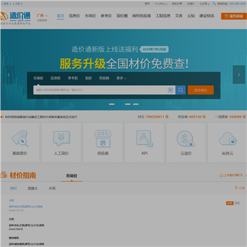Select the 水泥 category tab
The image size is (247, 247).
52,189
